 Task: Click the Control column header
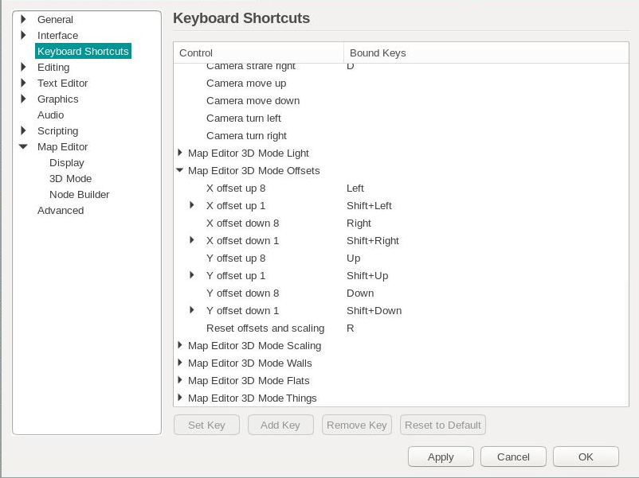(258, 52)
